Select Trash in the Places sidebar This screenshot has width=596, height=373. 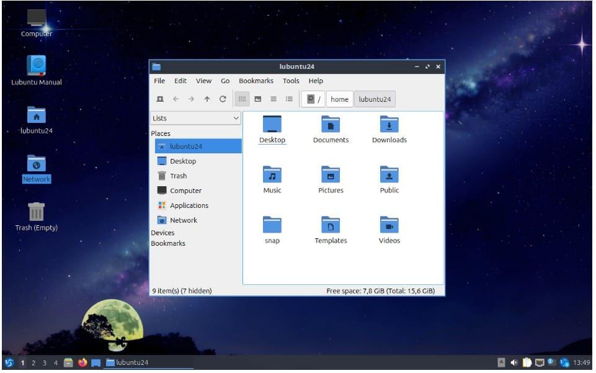coord(178,176)
